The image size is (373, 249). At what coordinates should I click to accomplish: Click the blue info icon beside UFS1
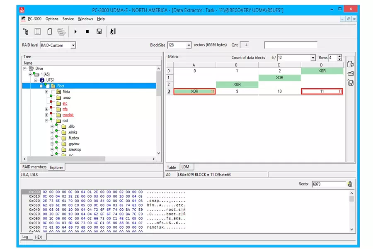point(42,80)
